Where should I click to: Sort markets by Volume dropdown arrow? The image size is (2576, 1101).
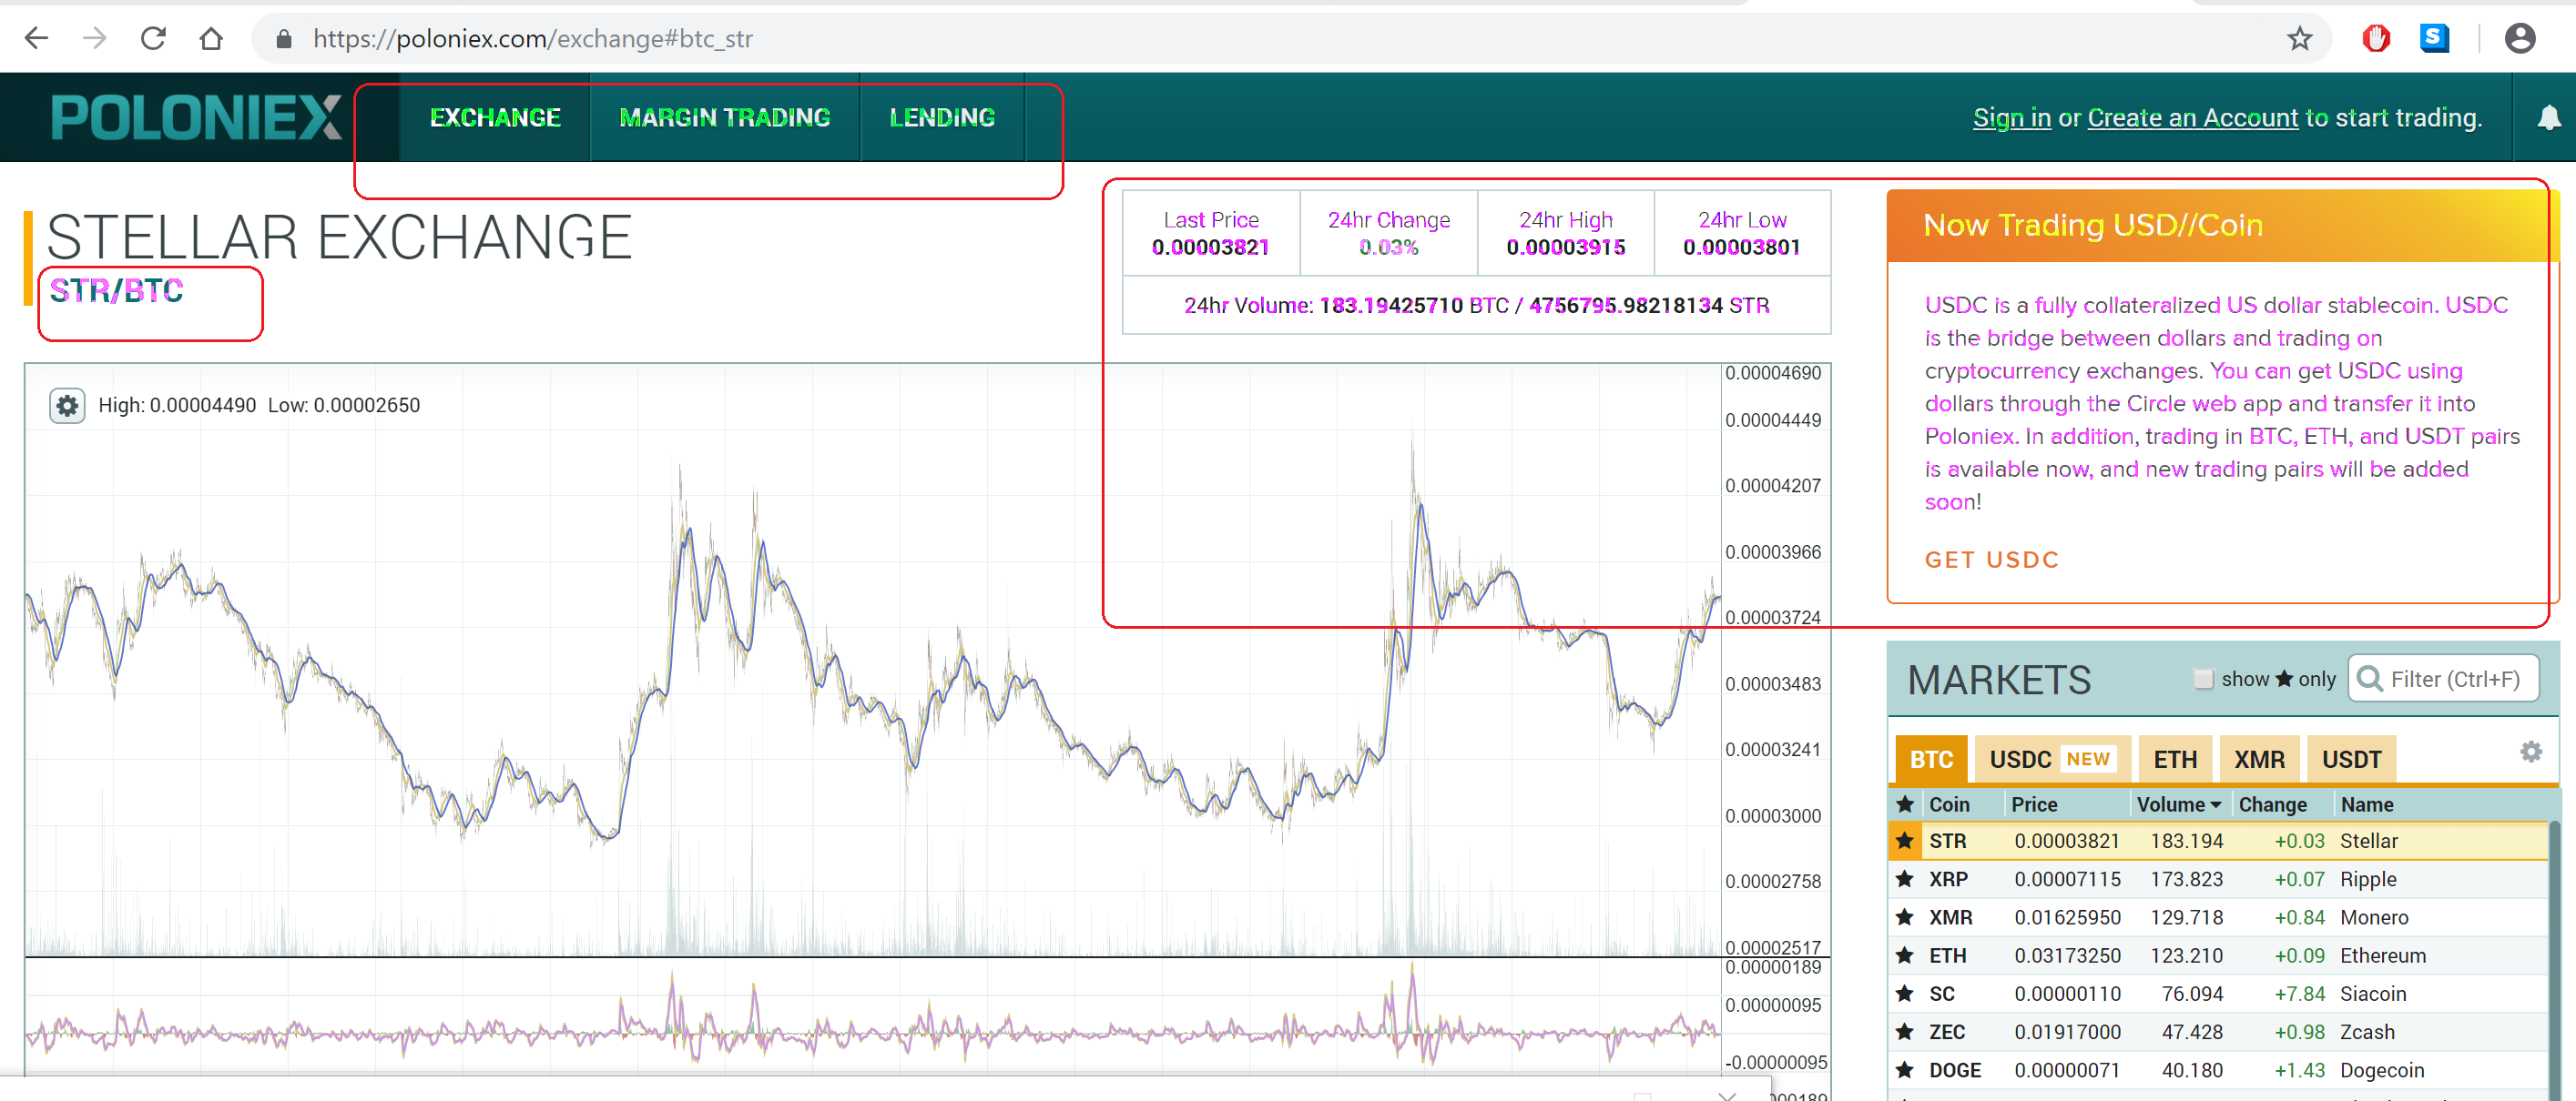point(2216,805)
